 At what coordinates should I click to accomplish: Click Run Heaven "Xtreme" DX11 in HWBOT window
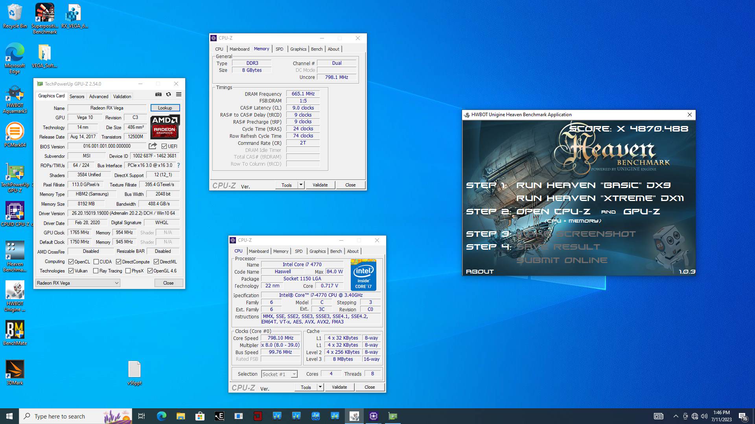(600, 198)
